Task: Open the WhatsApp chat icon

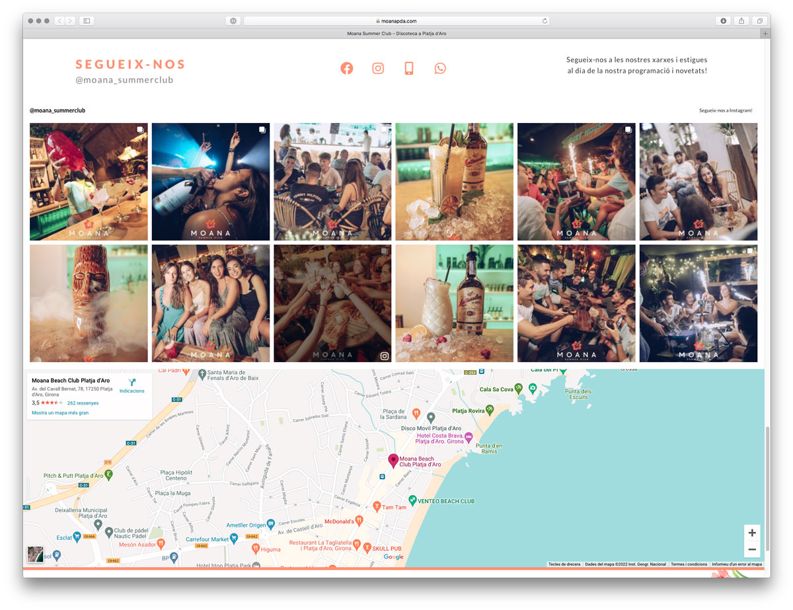Action: pos(440,68)
